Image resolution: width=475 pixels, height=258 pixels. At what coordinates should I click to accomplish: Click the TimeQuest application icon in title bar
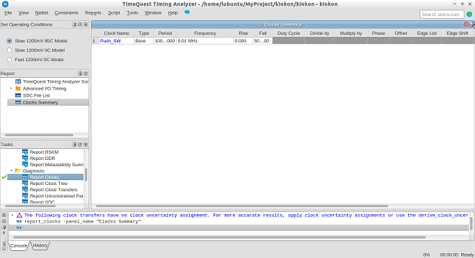[x=5, y=4]
